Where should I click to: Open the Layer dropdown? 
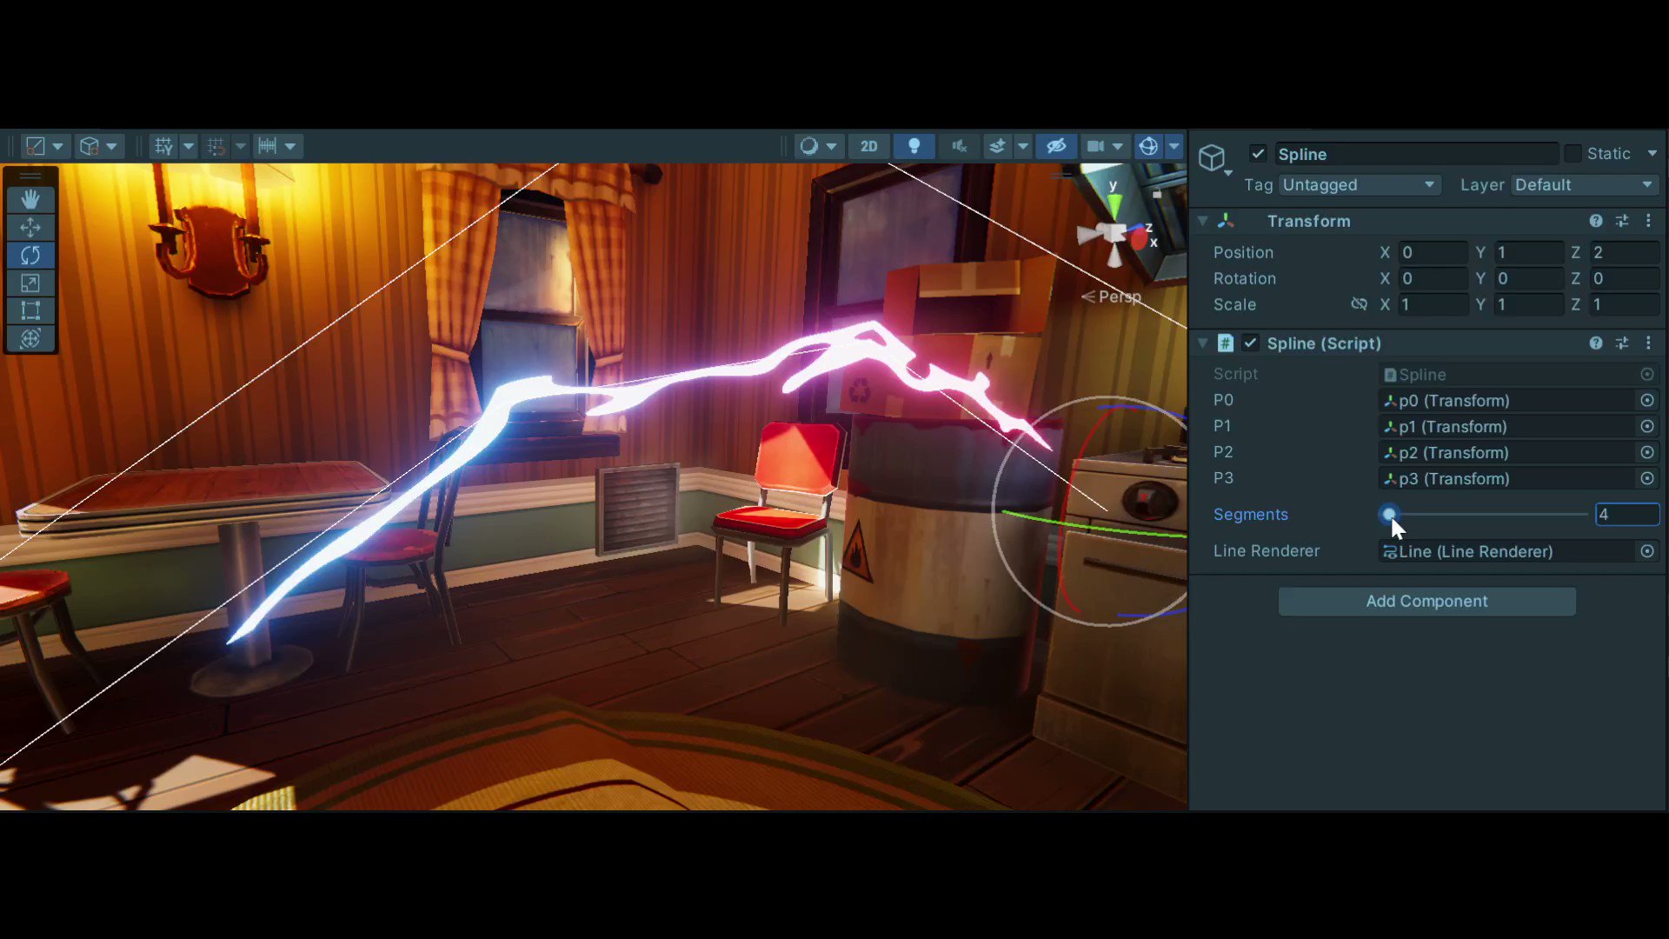pyautogui.click(x=1584, y=184)
